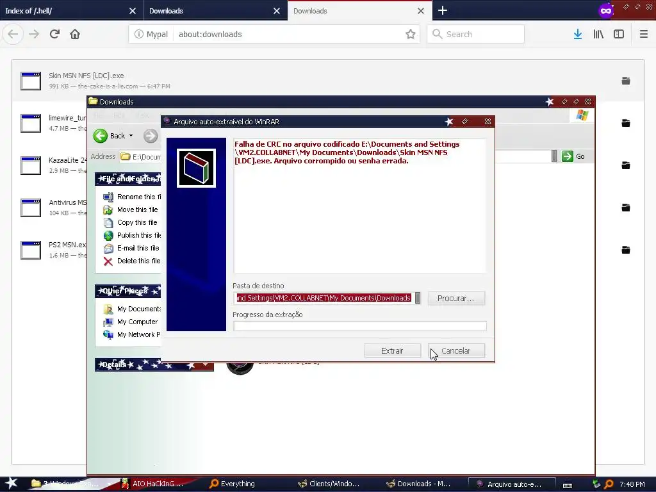
Task: Click the limewire download file icon
Action: pyautogui.click(x=31, y=123)
